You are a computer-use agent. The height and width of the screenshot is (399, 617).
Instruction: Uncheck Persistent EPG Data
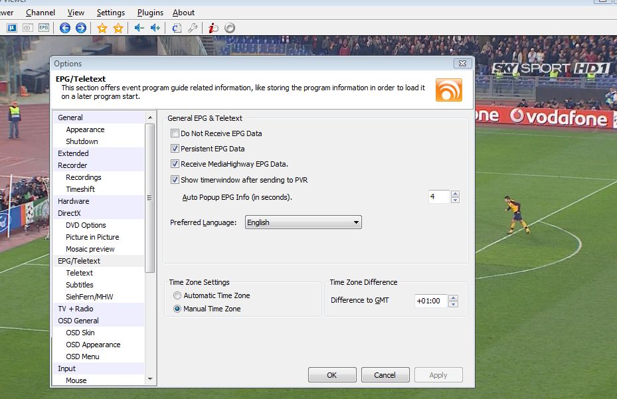tap(175, 149)
